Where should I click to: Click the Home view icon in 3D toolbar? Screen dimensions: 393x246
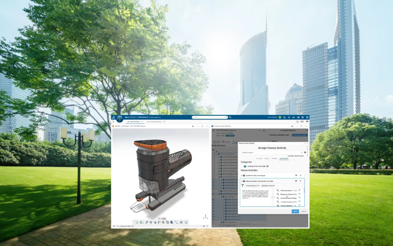[x=137, y=222]
